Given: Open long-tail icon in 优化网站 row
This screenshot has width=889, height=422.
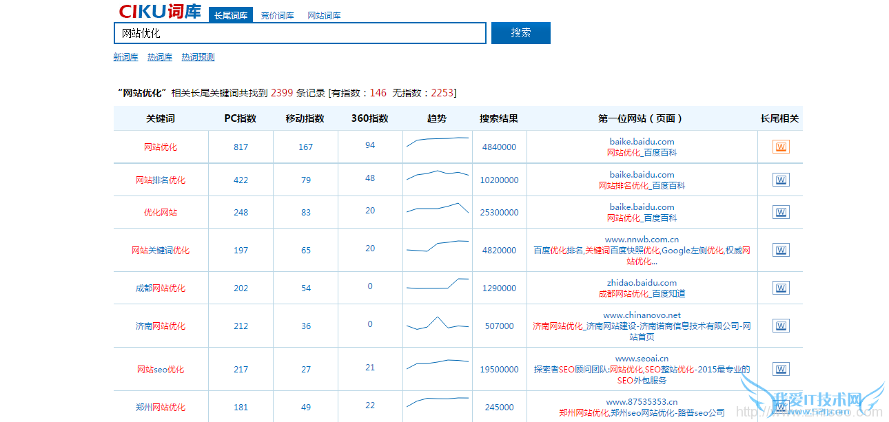Looking at the screenshot, I should (781, 213).
